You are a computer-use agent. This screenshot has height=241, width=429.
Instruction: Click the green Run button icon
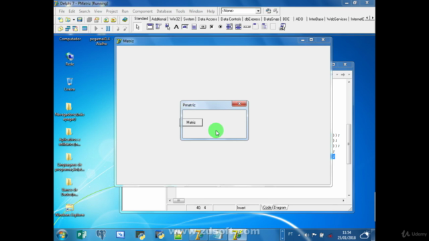point(96,28)
